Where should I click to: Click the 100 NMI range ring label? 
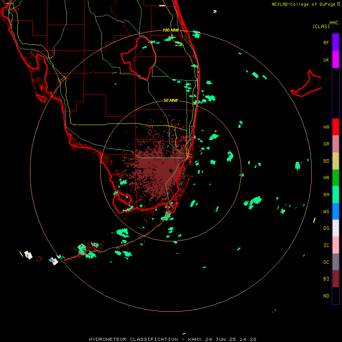coord(171,30)
